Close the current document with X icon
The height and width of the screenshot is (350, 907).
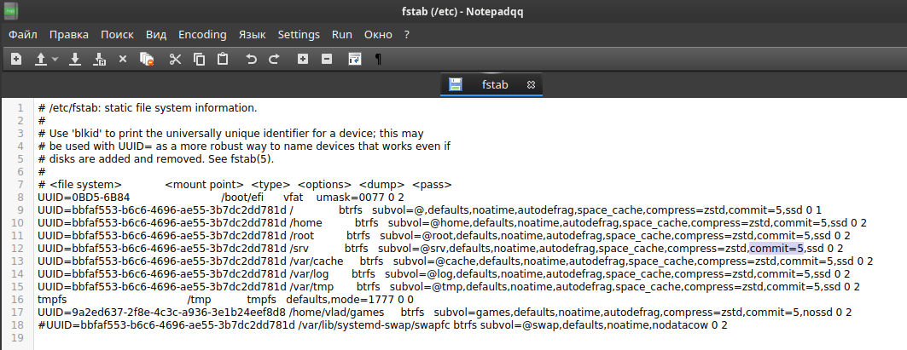(123, 59)
